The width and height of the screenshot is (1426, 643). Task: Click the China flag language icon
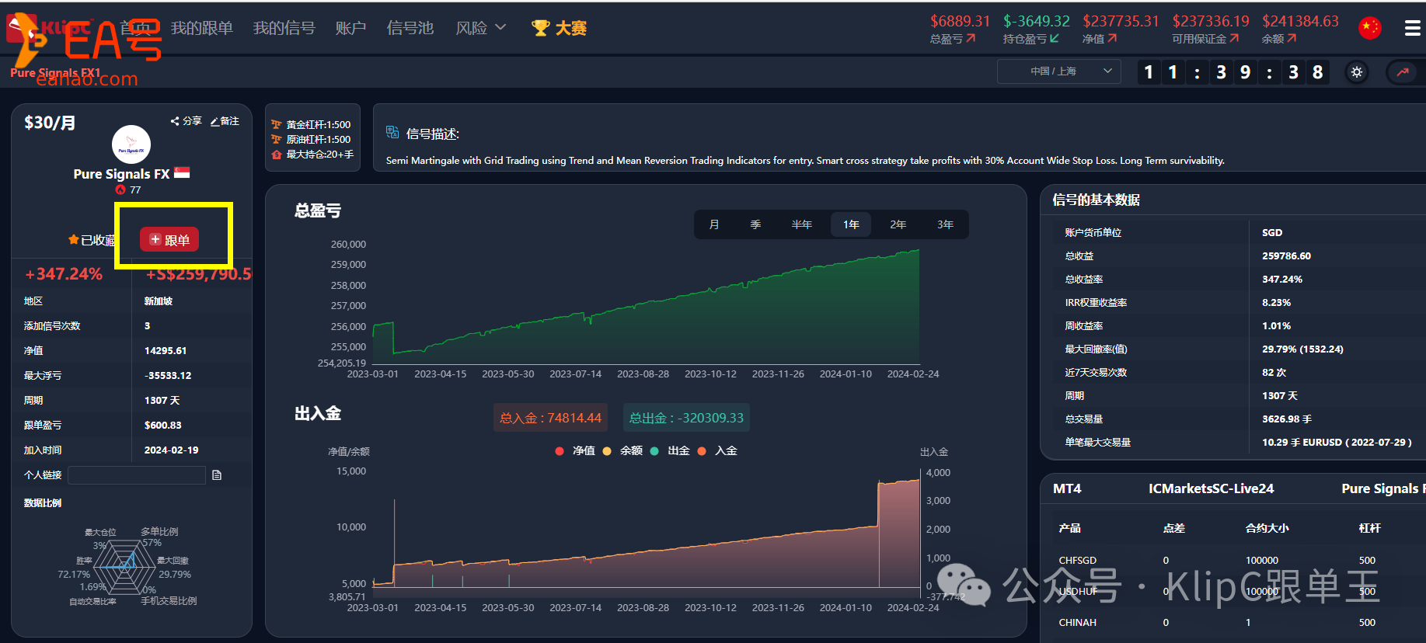[x=1369, y=28]
